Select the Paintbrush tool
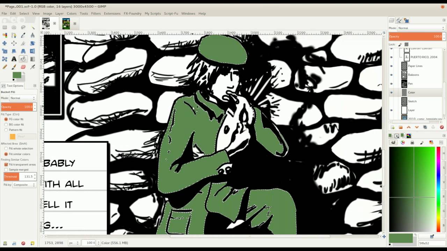 pyautogui.click(x=14, y=67)
